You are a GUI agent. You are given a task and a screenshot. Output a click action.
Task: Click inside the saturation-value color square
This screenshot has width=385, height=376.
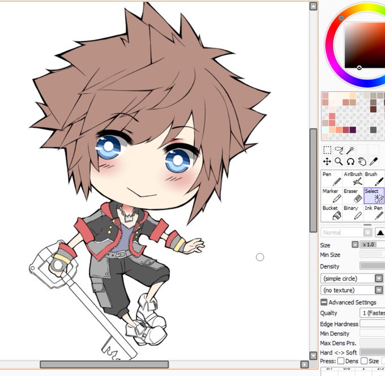365,45
